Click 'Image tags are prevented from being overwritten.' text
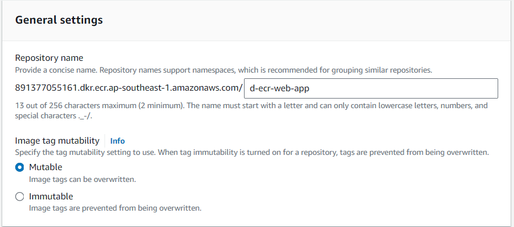514x227 pixels. 115,208
